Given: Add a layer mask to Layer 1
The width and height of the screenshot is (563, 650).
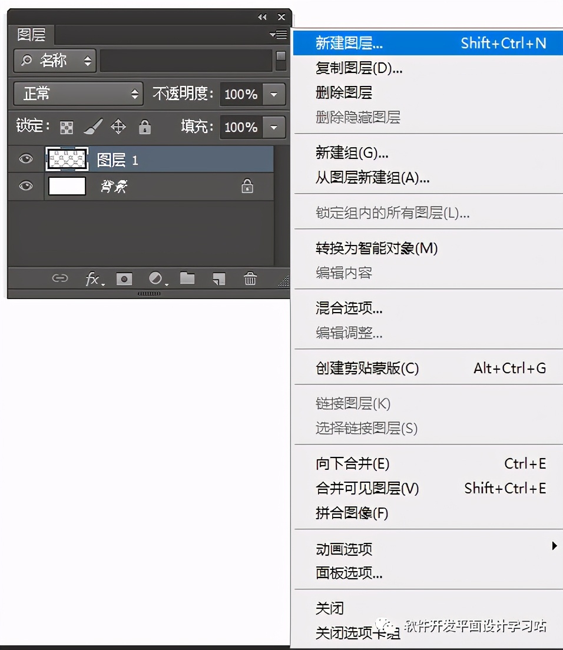Looking at the screenshot, I should pos(124,279).
